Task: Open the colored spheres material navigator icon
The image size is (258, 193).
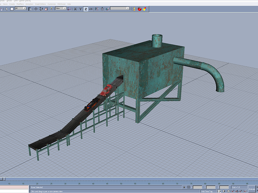Action: (145, 9)
